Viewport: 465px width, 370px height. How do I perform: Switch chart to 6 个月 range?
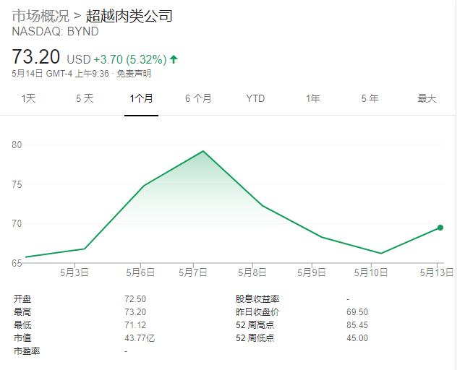(198, 98)
